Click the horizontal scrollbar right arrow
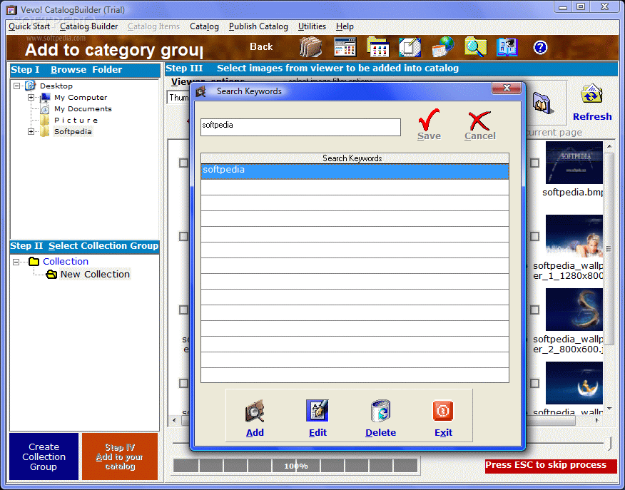This screenshot has height=490, width=625. [596, 420]
